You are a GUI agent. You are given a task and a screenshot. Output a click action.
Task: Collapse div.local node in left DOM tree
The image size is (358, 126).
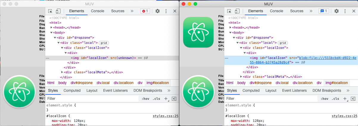pyautogui.click(x=59, y=43)
